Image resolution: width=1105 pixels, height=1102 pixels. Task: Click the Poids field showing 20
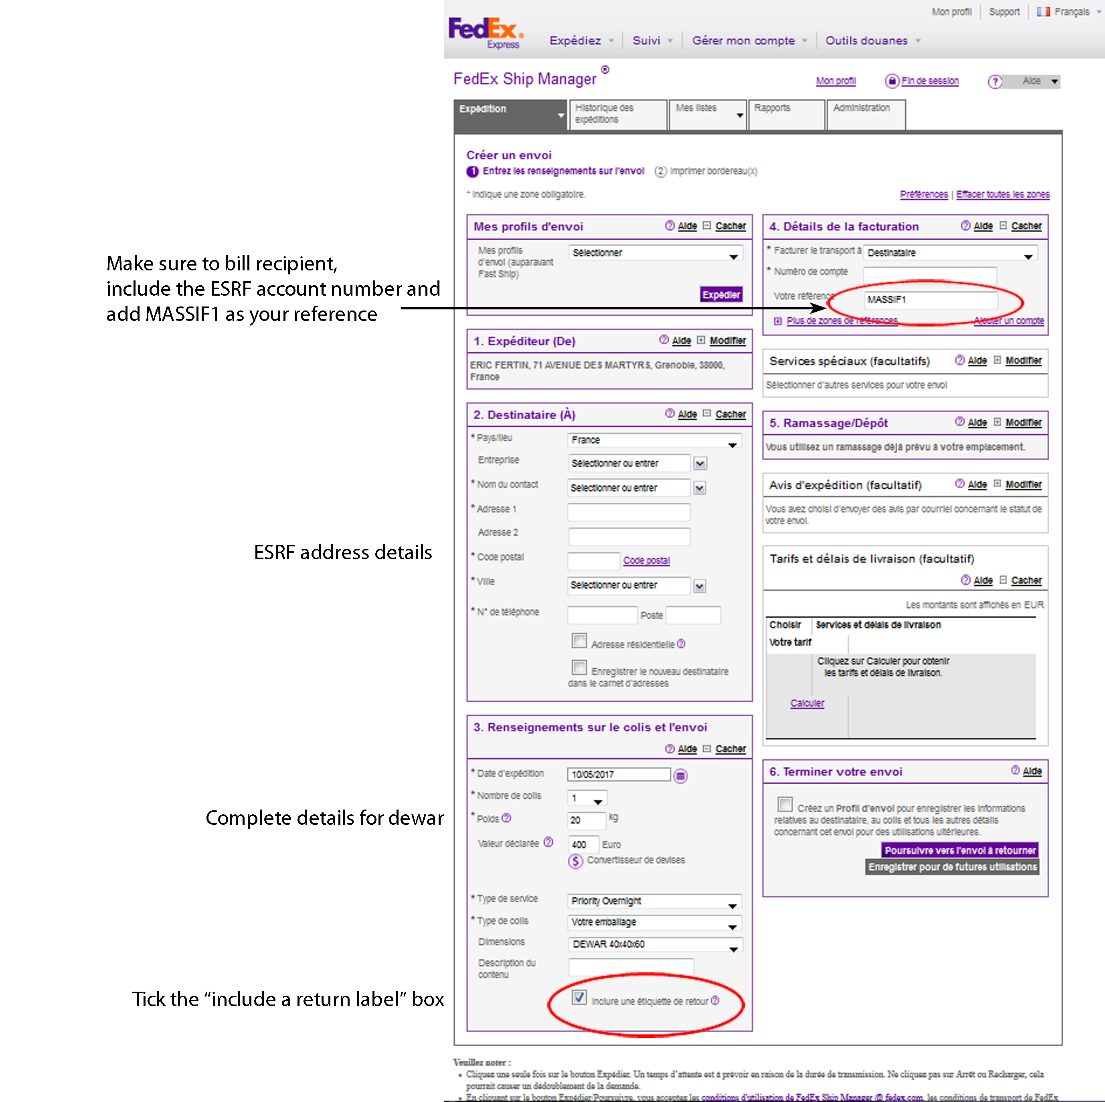[586, 820]
